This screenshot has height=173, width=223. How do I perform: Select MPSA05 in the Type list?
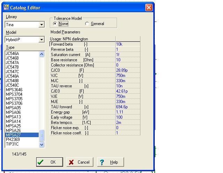(x=22, y=108)
